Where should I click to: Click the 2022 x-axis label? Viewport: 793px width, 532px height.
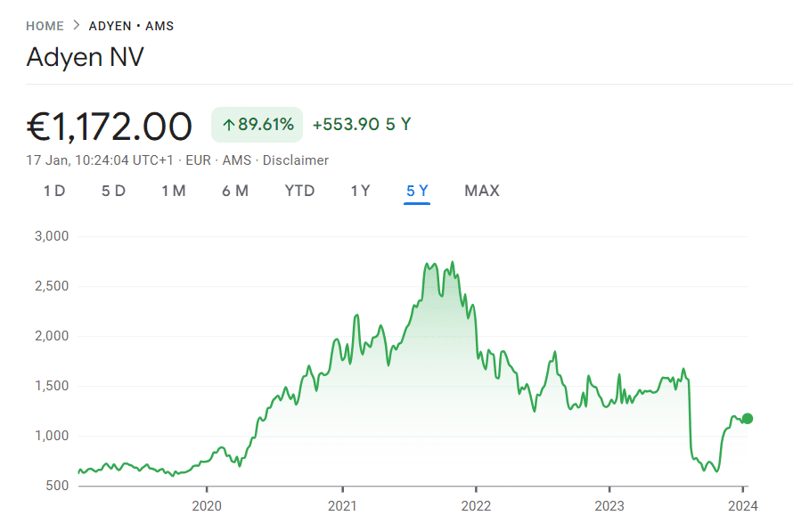(476, 506)
